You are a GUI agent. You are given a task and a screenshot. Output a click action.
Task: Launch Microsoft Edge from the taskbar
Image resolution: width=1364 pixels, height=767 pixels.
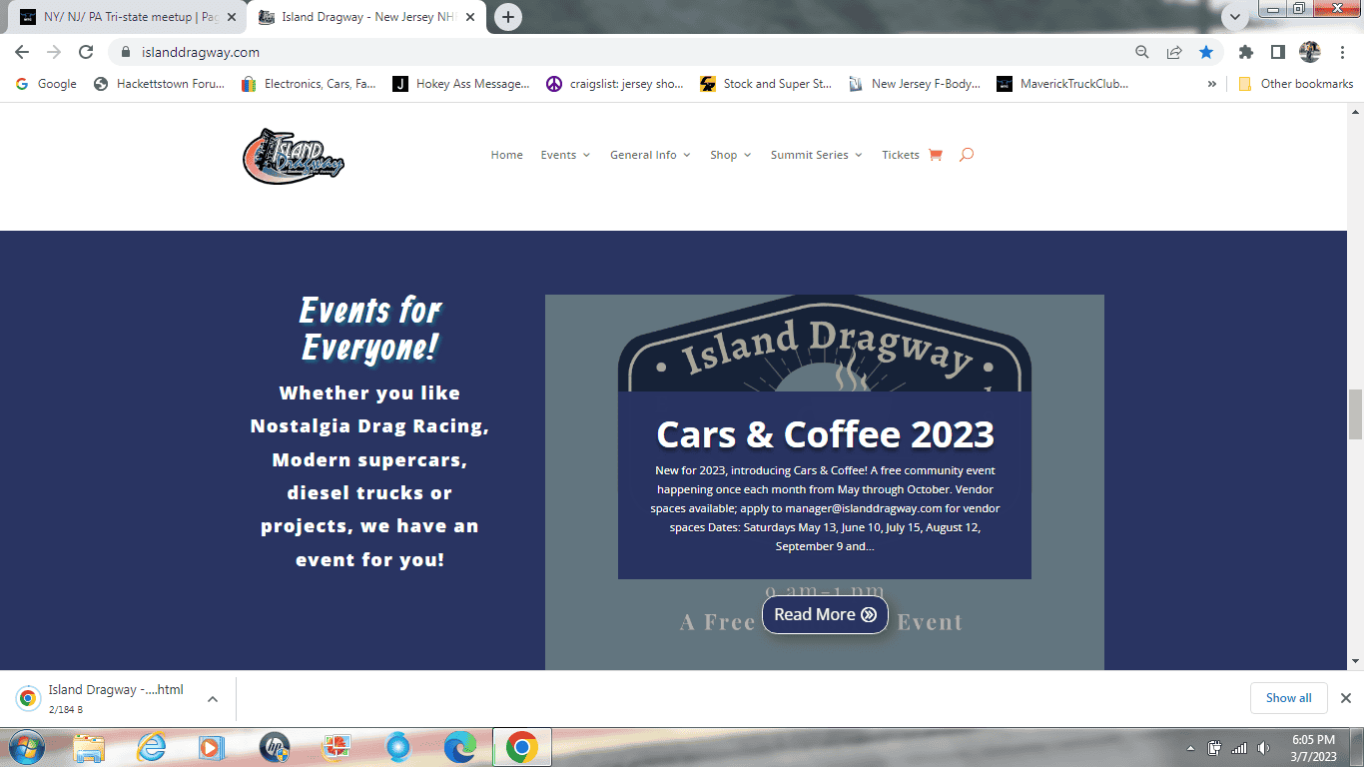click(x=459, y=747)
